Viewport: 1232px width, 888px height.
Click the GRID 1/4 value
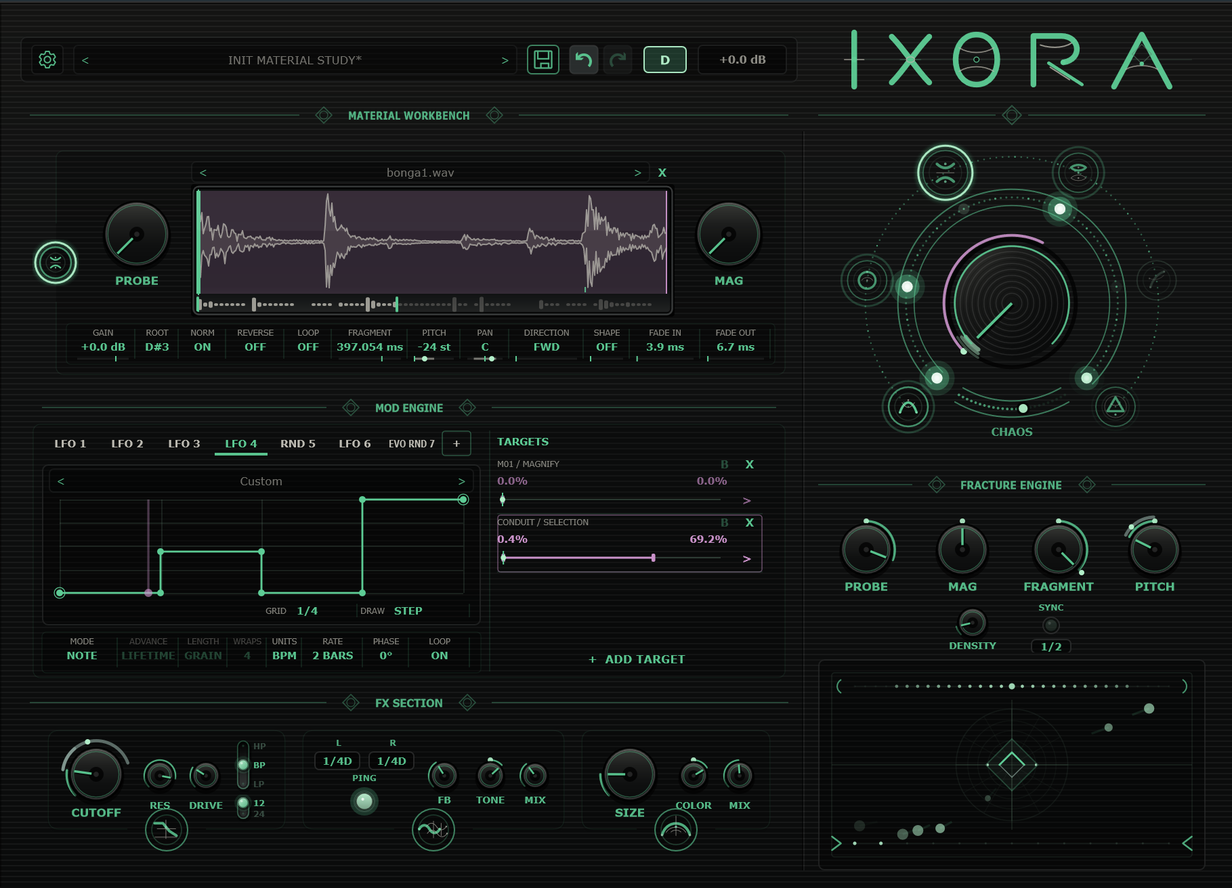307,610
